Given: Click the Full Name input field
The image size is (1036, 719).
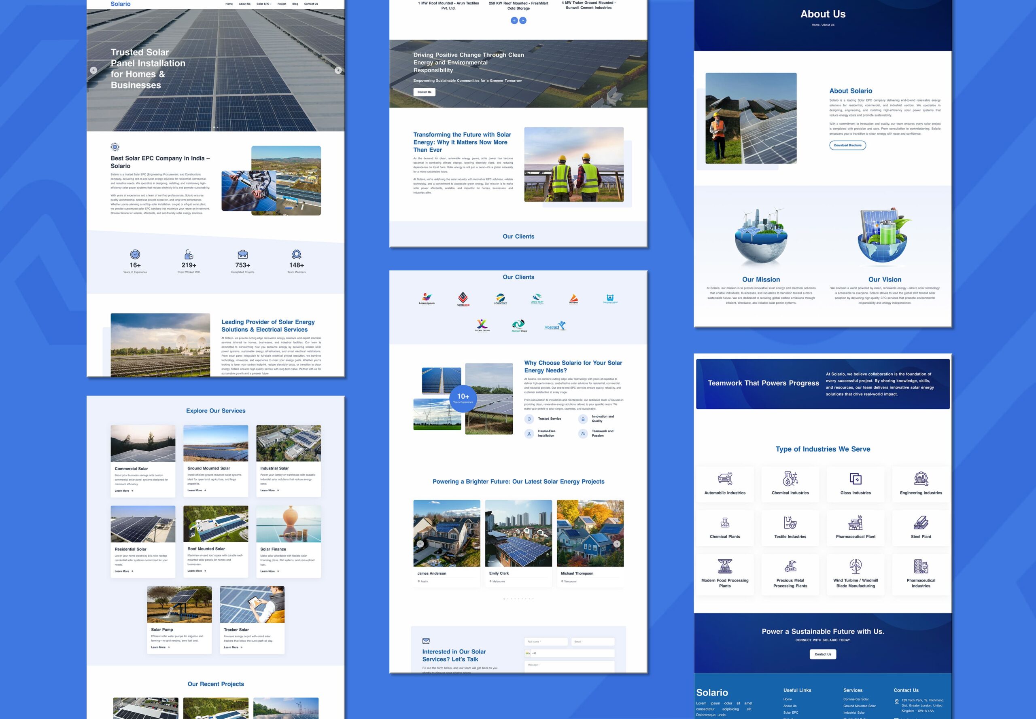Looking at the screenshot, I should (x=546, y=641).
